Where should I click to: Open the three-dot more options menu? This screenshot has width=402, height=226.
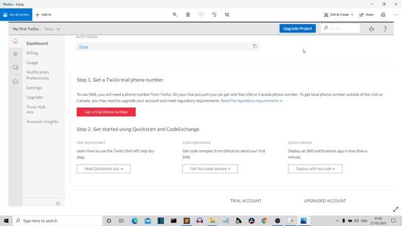(396, 14)
